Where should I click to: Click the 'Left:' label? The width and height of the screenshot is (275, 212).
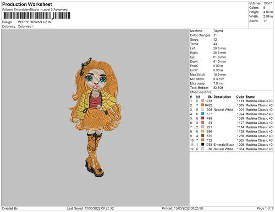click(x=193, y=48)
